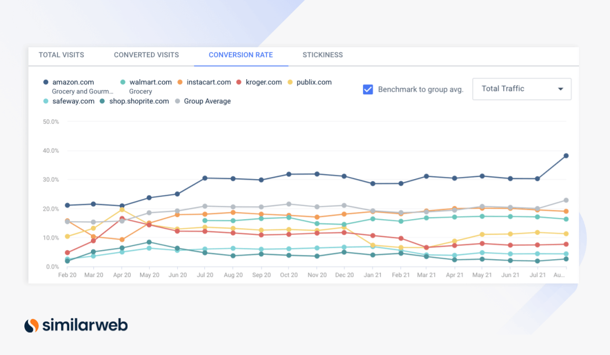
Task: Select the Stickiness tab
Action: tap(322, 55)
